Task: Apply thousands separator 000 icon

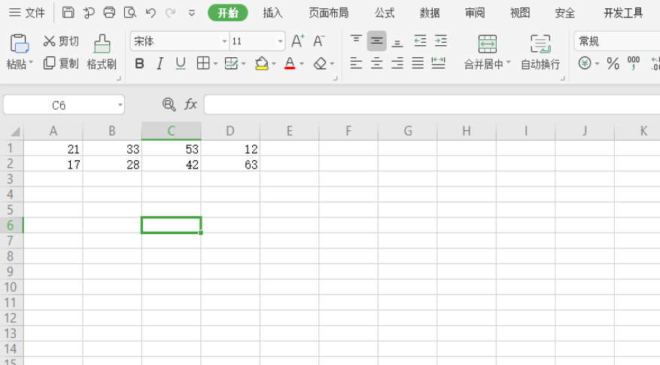Action: coord(634,63)
